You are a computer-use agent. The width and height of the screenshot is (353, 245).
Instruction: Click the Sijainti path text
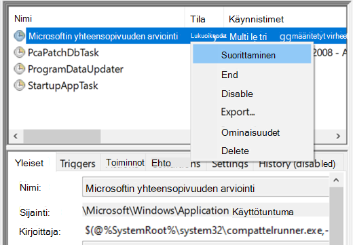click(x=188, y=211)
